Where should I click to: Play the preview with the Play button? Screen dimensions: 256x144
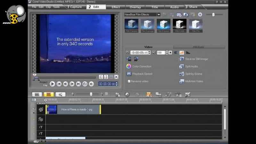click(x=52, y=84)
